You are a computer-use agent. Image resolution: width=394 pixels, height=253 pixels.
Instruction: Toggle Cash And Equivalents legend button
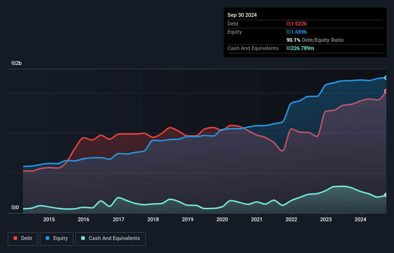click(x=110, y=239)
